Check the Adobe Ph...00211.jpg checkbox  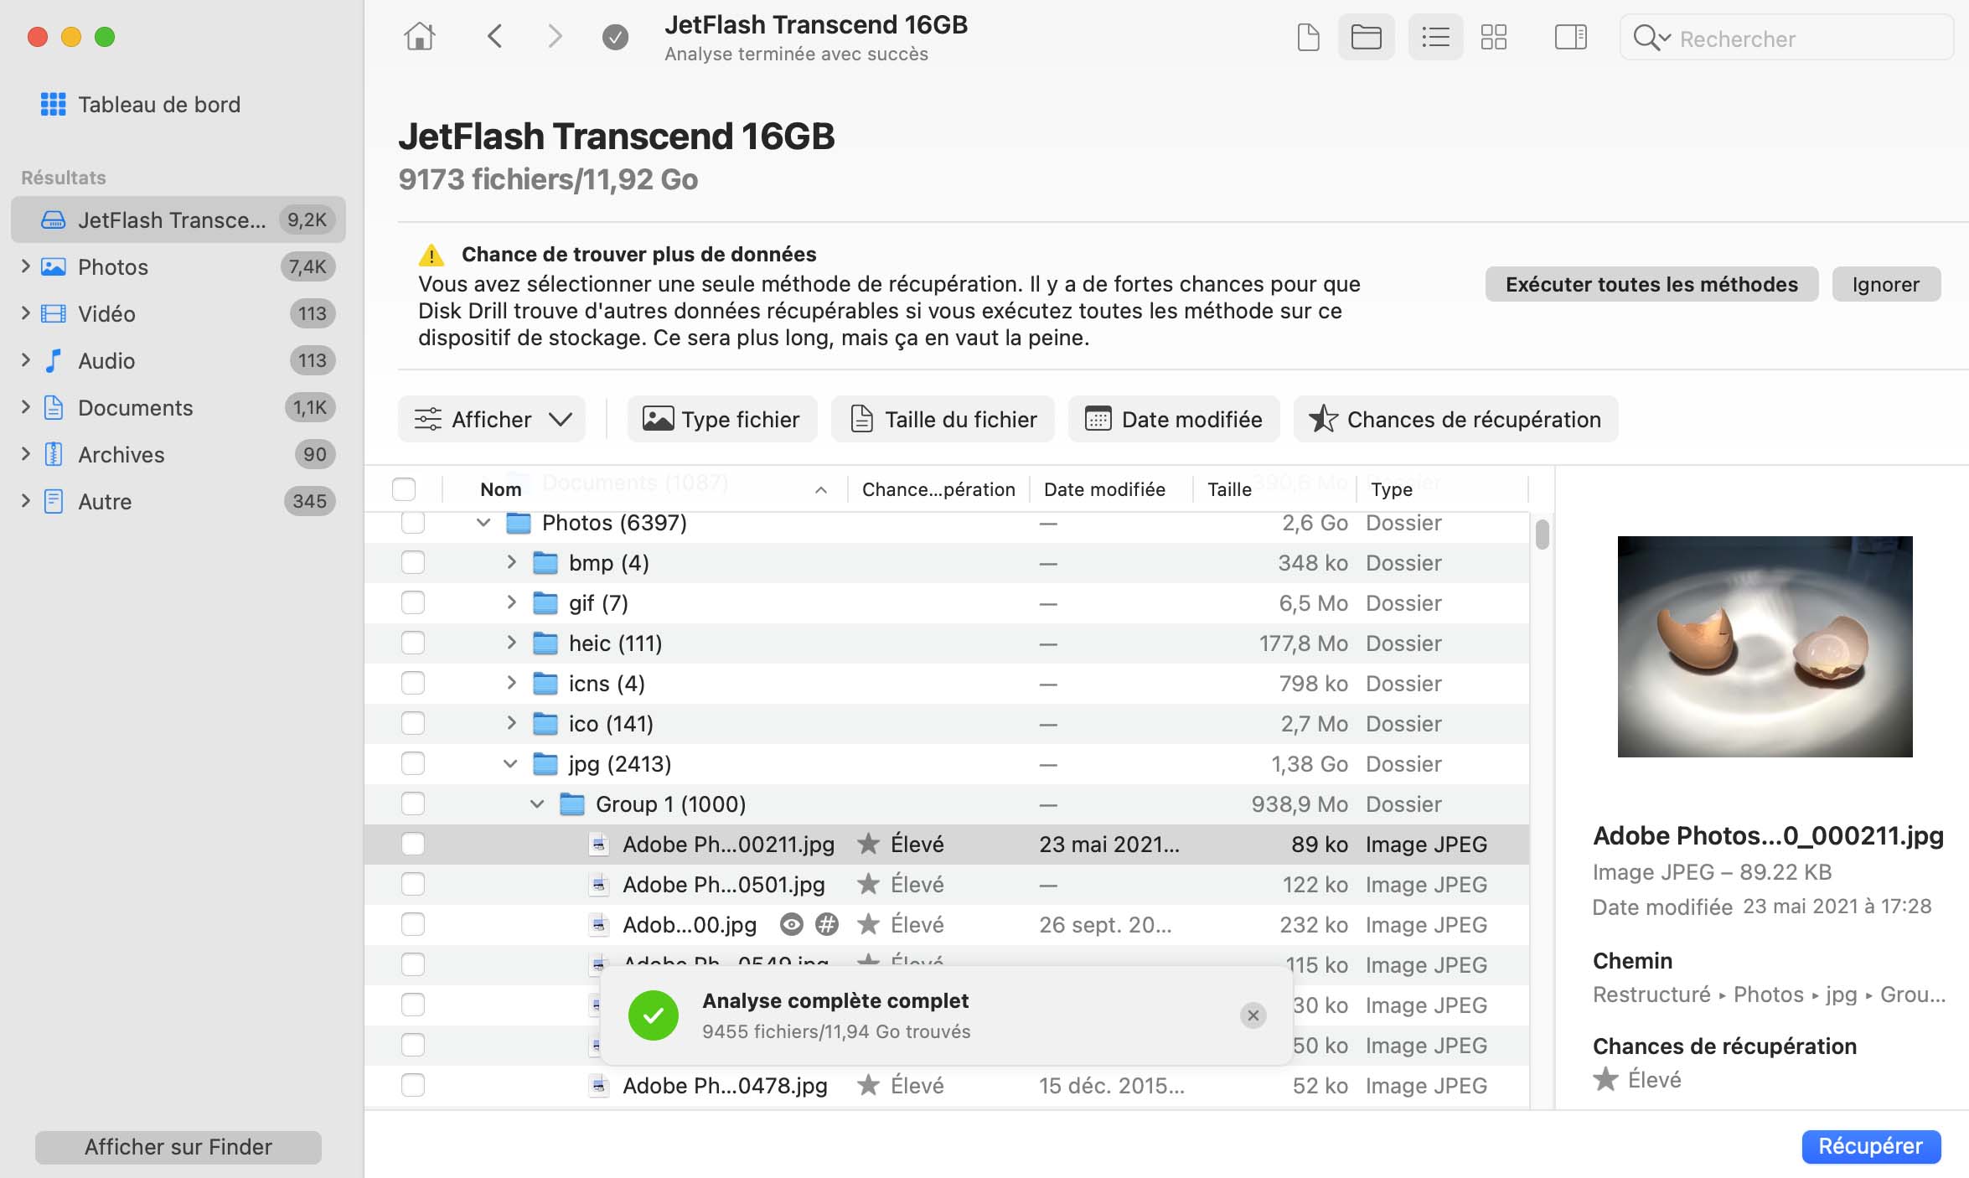click(413, 844)
